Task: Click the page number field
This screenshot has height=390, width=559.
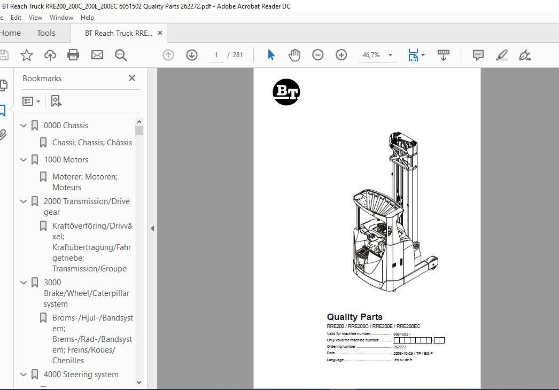Action: [216, 55]
